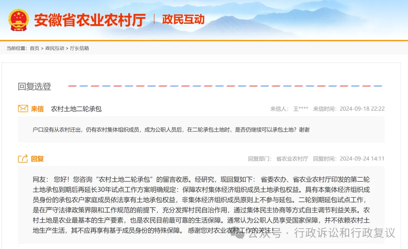The height and width of the screenshot is (249, 408).
Task: Click the letter question text about 户口
Action: click(x=171, y=130)
